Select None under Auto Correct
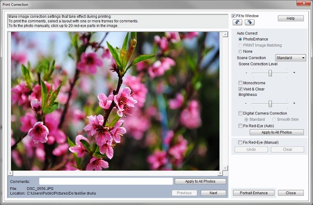The image size is (313, 205). [x=240, y=51]
